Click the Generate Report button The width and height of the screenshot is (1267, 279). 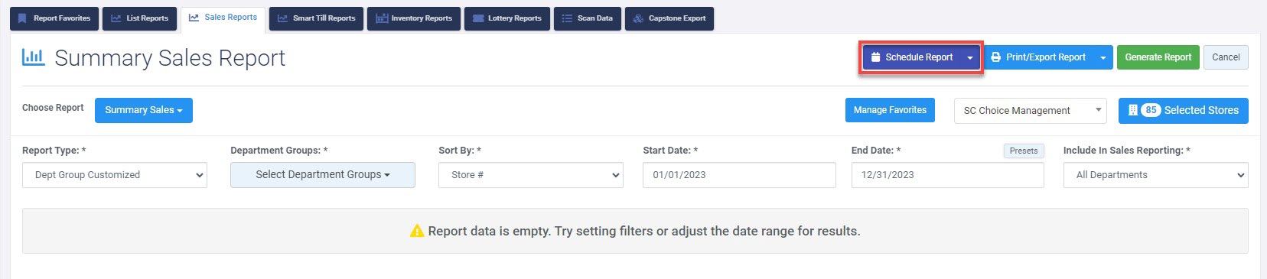[1158, 57]
